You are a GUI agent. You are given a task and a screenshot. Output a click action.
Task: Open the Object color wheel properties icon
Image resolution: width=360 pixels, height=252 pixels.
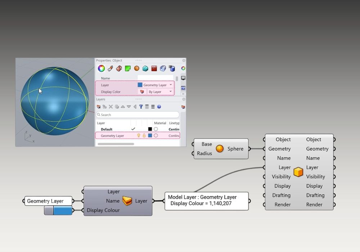point(101,68)
